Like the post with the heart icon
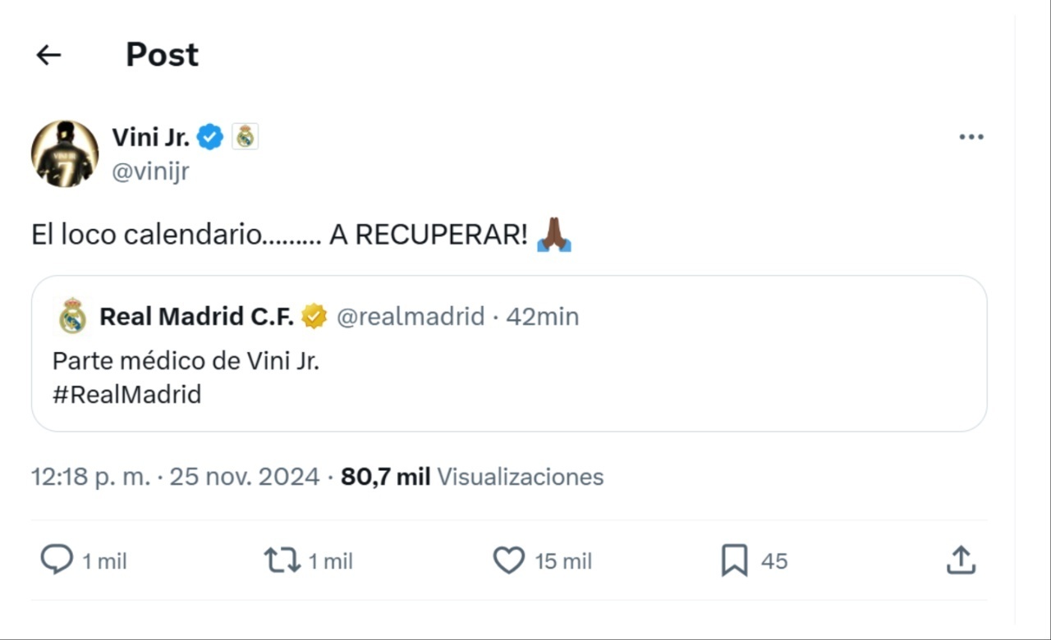 [x=509, y=560]
